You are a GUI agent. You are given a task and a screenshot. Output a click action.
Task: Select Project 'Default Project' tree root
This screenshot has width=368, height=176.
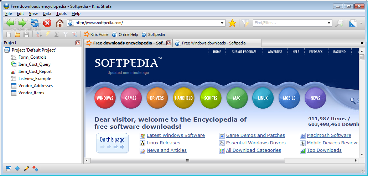pyautogui.click(x=33, y=50)
